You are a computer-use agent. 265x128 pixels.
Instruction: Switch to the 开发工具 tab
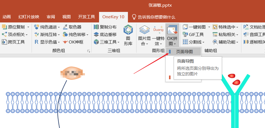coord(87,17)
